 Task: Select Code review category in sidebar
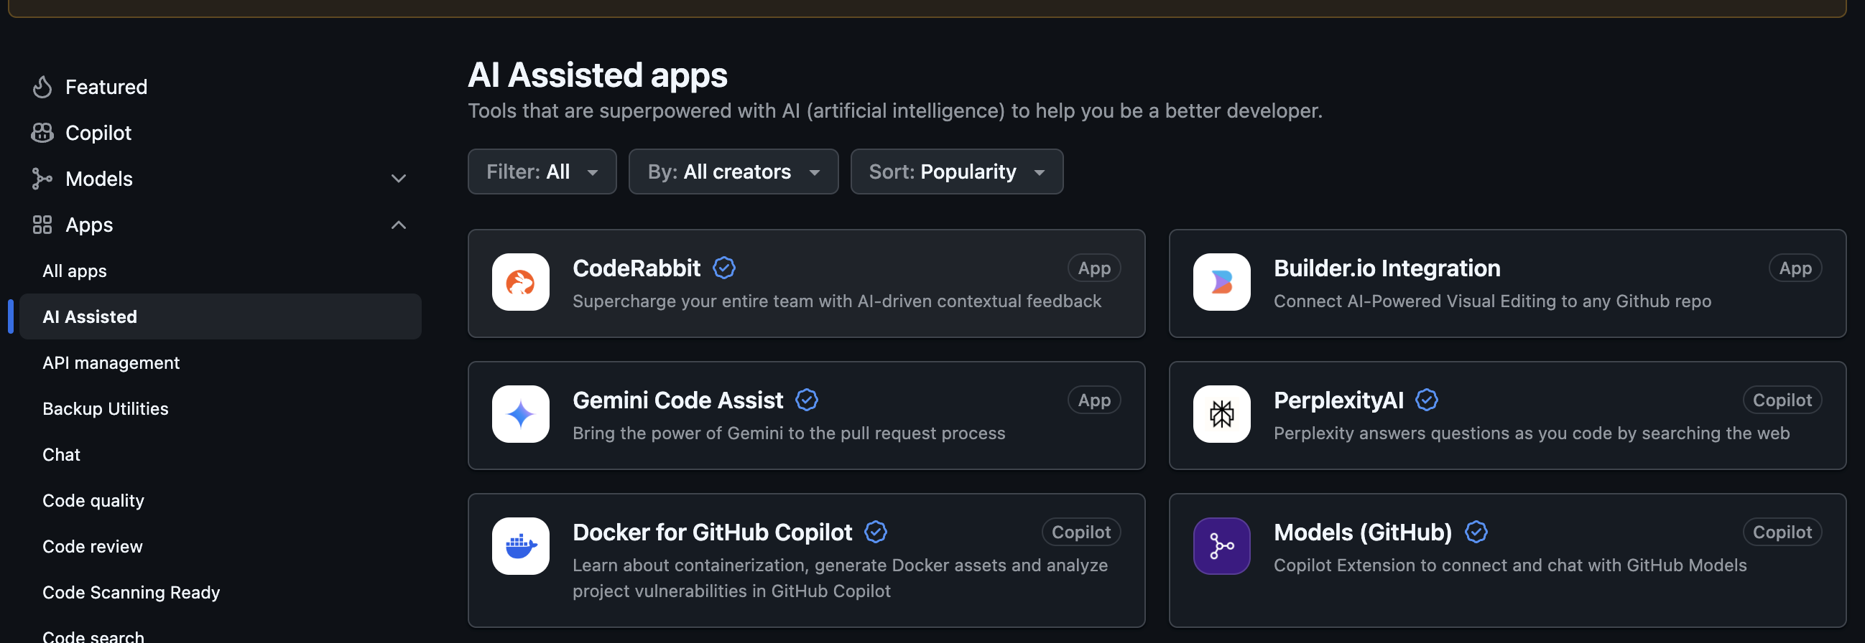[x=93, y=546]
